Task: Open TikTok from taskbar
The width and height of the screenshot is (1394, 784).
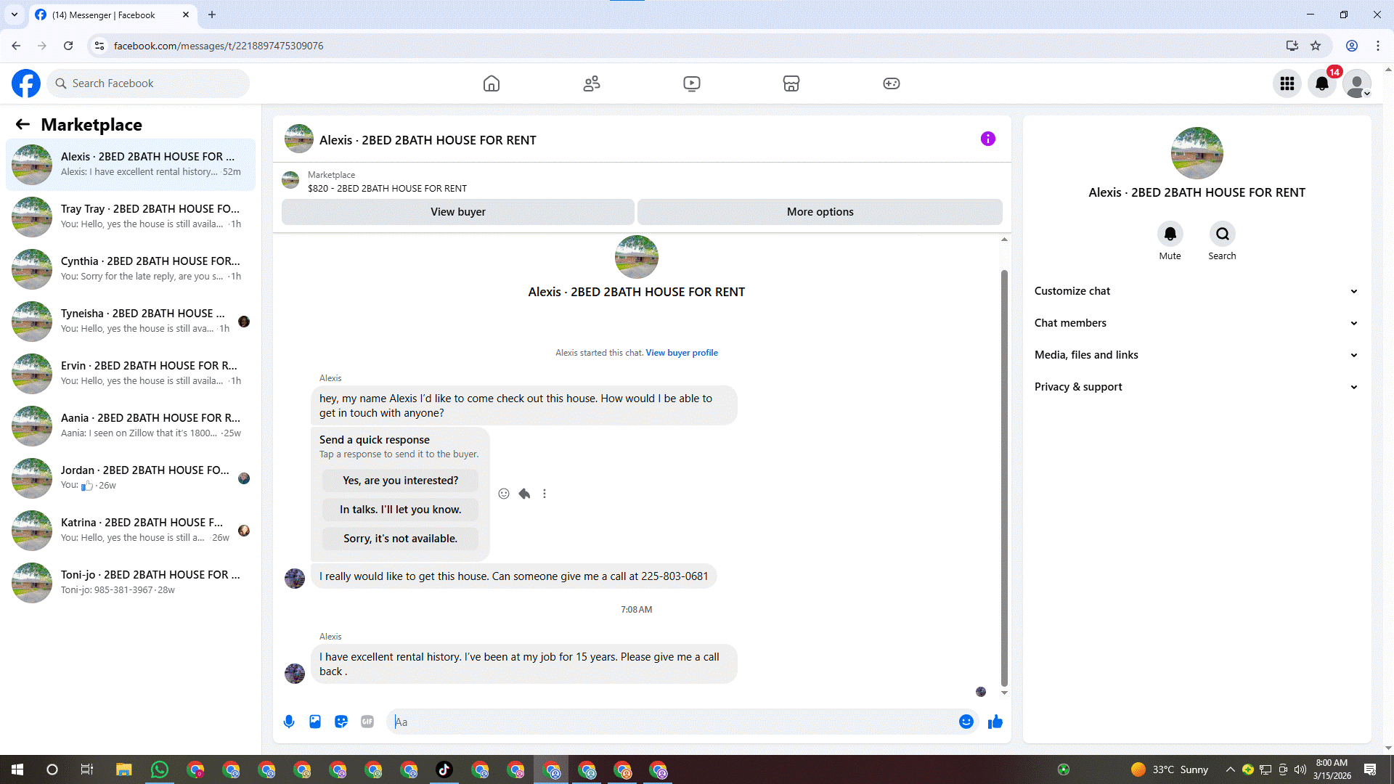Action: (444, 769)
